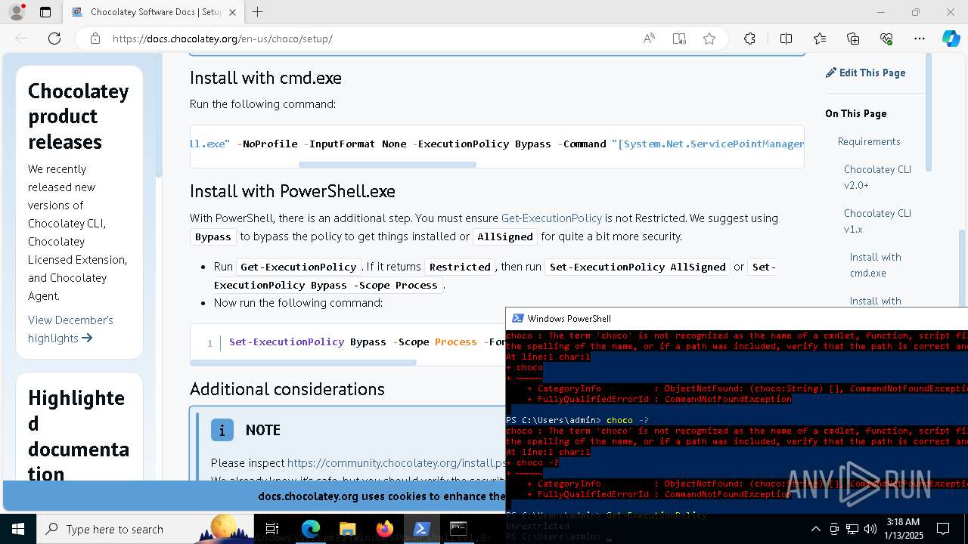
Task: Open the clock showing 3:18 AM
Action: click(902, 529)
